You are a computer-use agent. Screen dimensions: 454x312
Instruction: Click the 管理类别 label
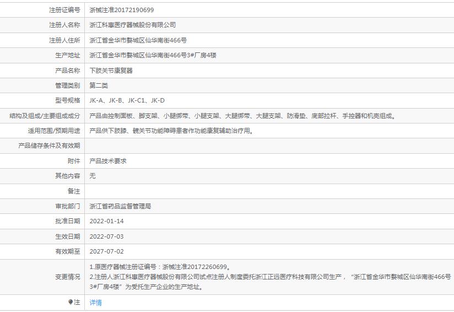click(68, 85)
